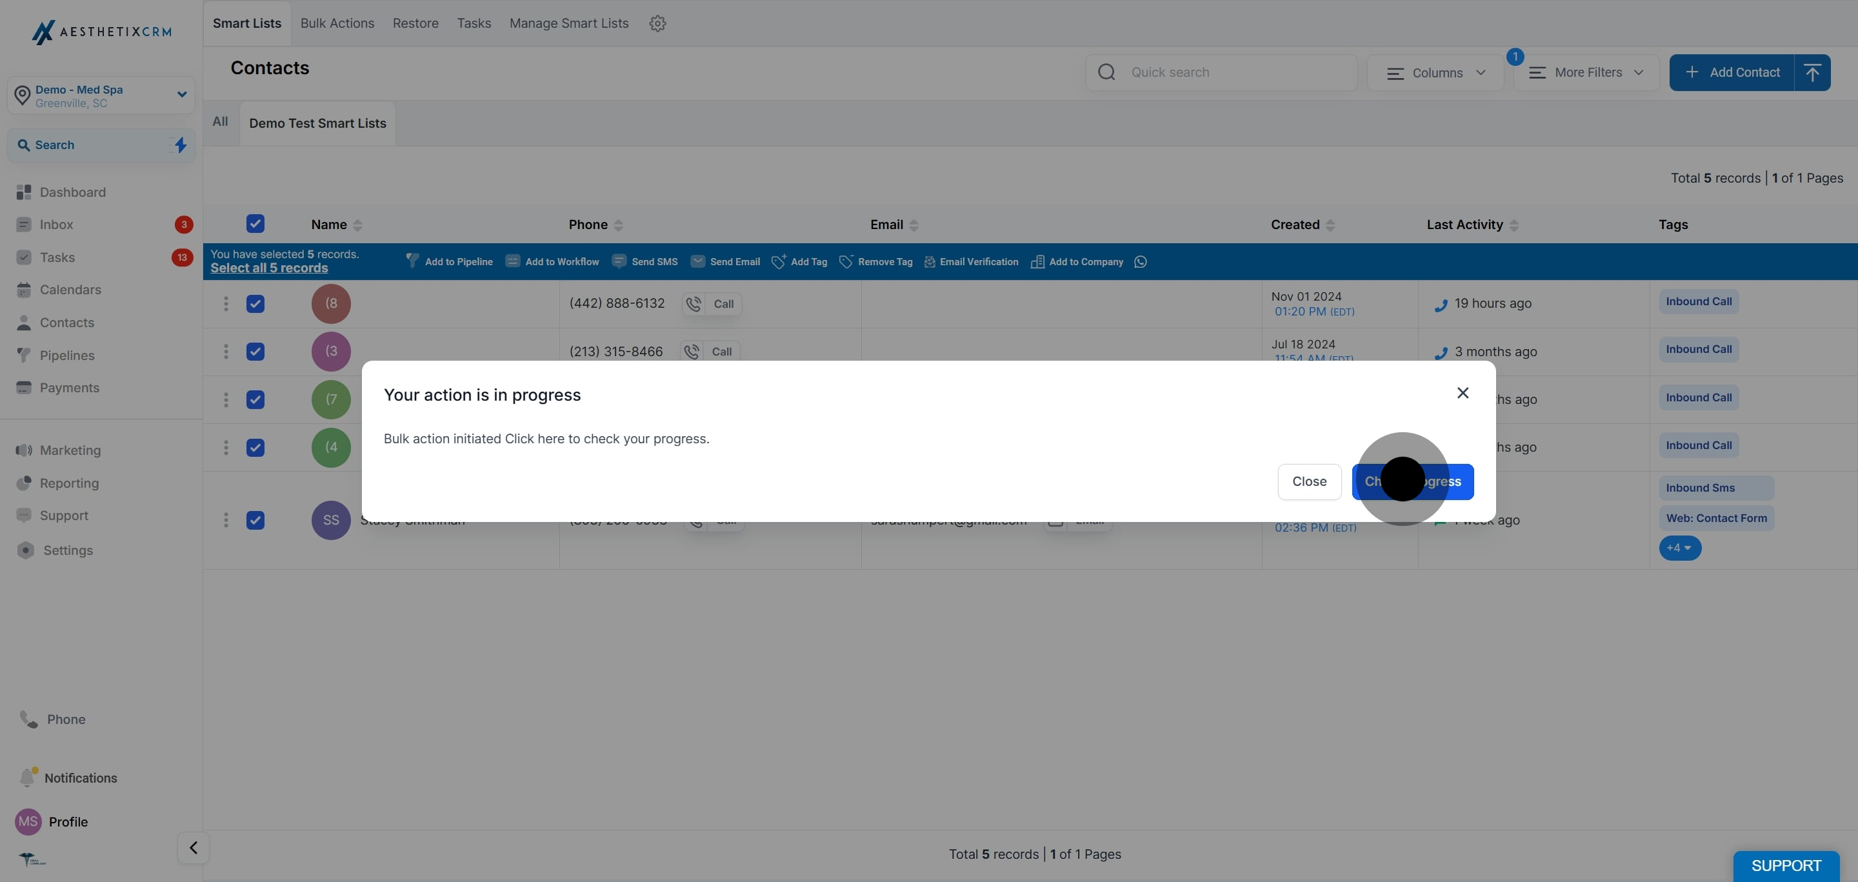Click the settings gear icon in top tabs
1858x882 pixels.
[657, 23]
